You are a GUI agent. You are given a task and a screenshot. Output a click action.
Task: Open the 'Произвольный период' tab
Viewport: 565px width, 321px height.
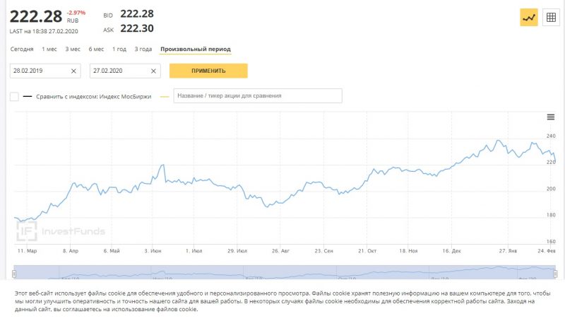point(196,49)
